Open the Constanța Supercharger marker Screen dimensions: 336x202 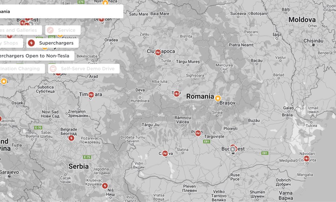pyautogui.click(x=306, y=159)
